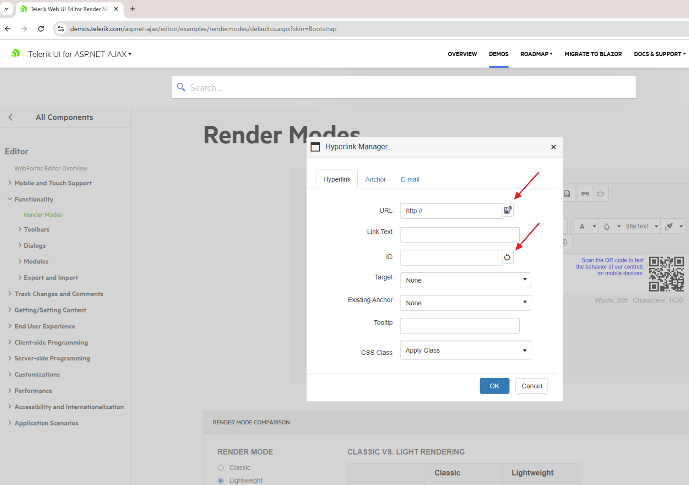Viewport: 689px width, 485px height.
Task: Open the CSS Class Apply Class dropdown
Action: coord(465,351)
